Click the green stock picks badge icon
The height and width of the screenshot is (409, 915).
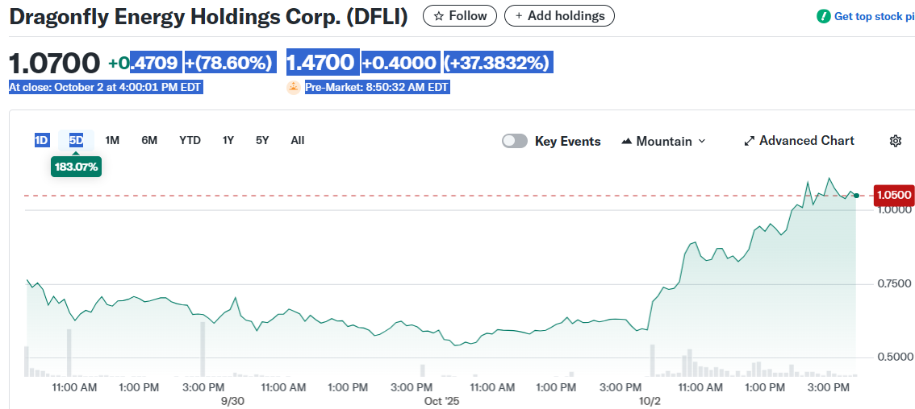pos(823,16)
